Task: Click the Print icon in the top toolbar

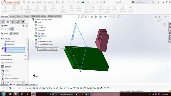Action: point(83,2)
